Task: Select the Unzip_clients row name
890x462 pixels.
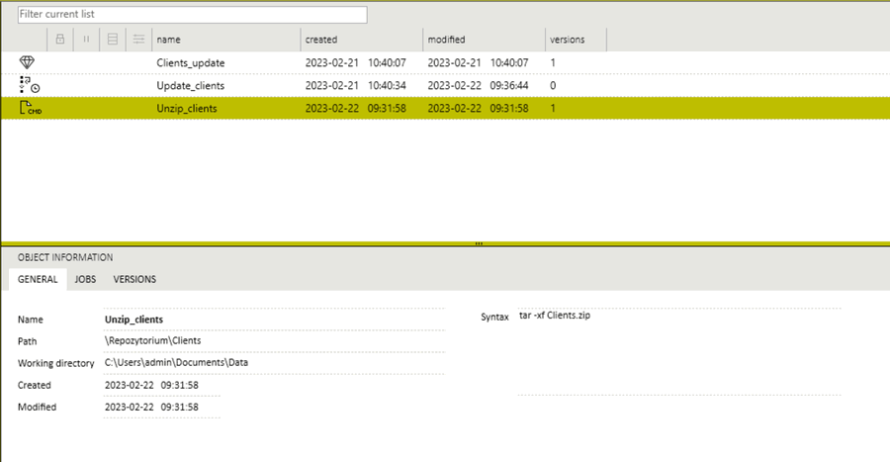Action: [187, 108]
